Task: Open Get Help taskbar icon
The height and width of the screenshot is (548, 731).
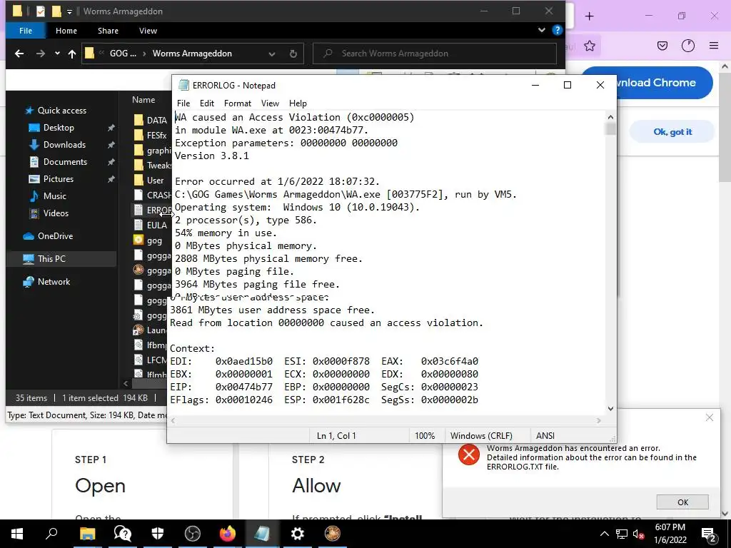Action: 122,534
